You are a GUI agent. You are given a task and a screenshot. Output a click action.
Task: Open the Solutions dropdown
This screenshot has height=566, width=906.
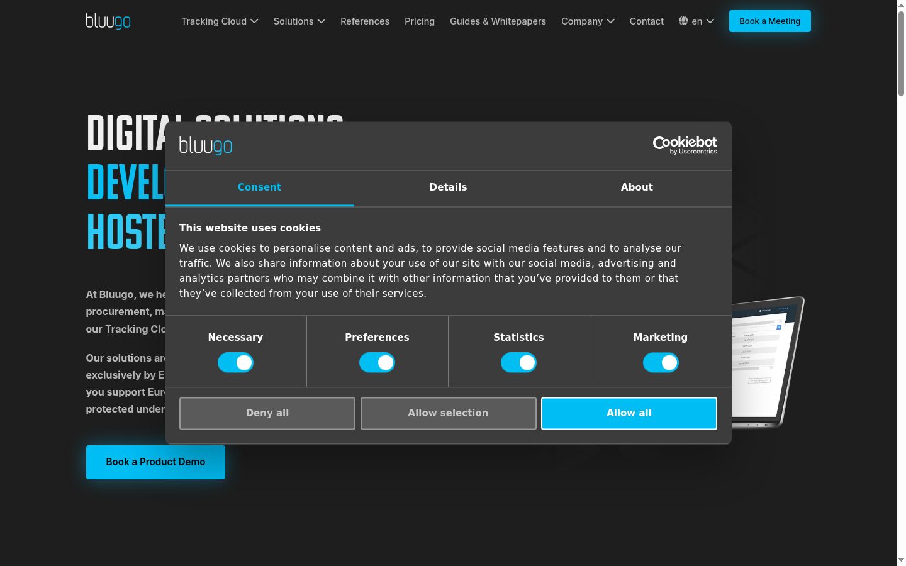[299, 21]
